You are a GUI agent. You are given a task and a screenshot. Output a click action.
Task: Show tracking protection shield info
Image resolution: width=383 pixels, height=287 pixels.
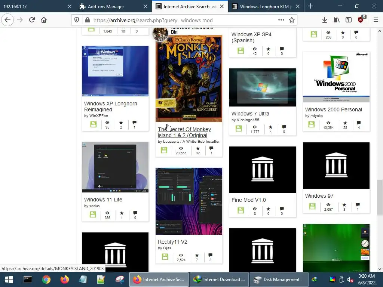(x=77, y=20)
